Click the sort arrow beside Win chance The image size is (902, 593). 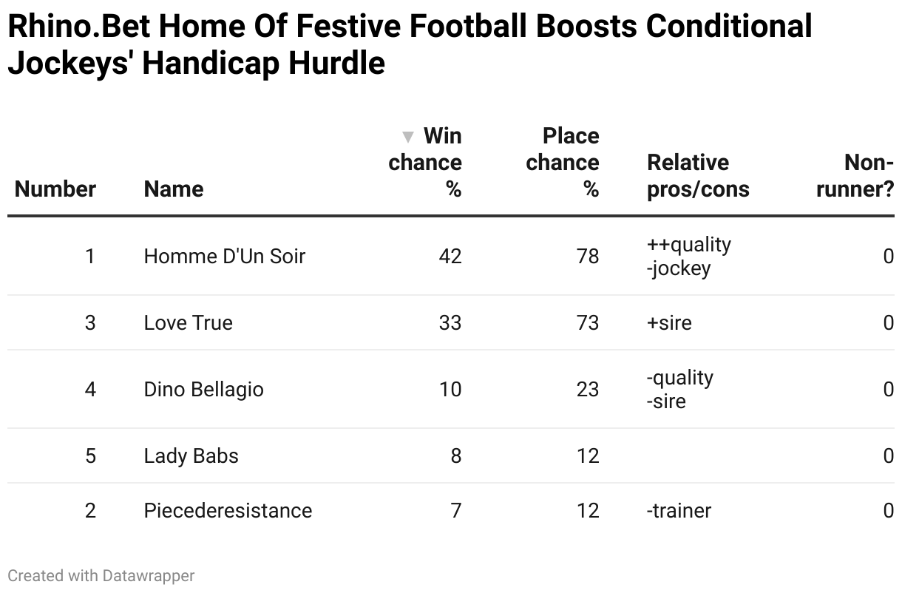[407, 137]
